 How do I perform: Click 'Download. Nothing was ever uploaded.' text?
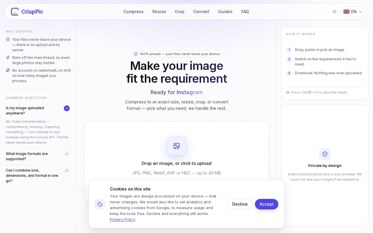(x=329, y=73)
